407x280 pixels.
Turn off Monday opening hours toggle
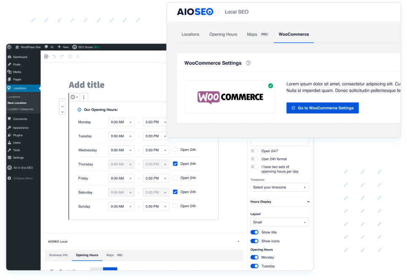point(254,257)
